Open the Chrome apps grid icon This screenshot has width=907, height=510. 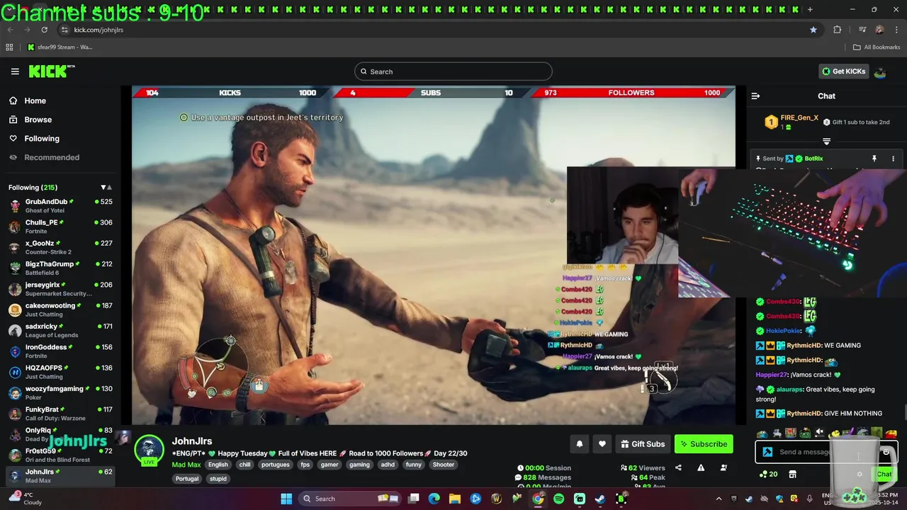(9, 47)
